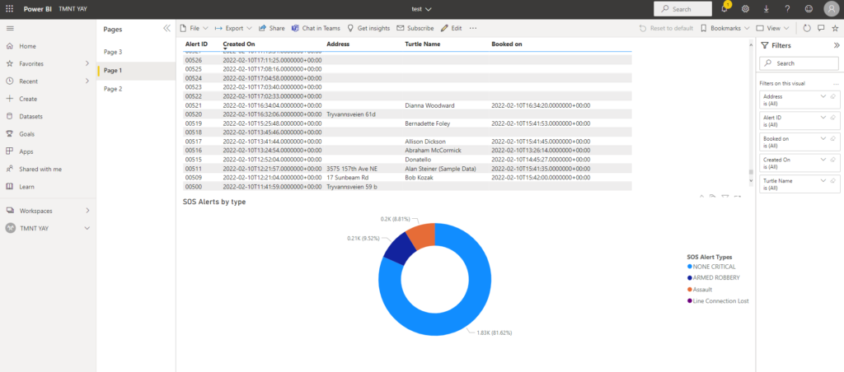Open the View dropdown

pyautogui.click(x=772, y=28)
